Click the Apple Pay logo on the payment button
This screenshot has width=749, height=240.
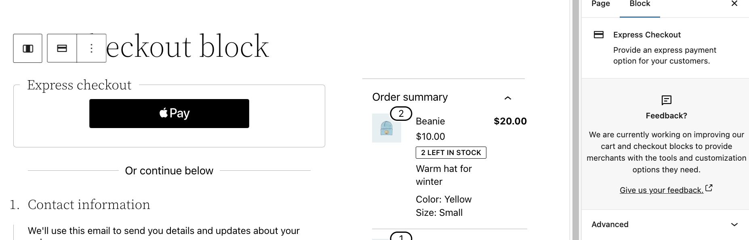(x=164, y=113)
